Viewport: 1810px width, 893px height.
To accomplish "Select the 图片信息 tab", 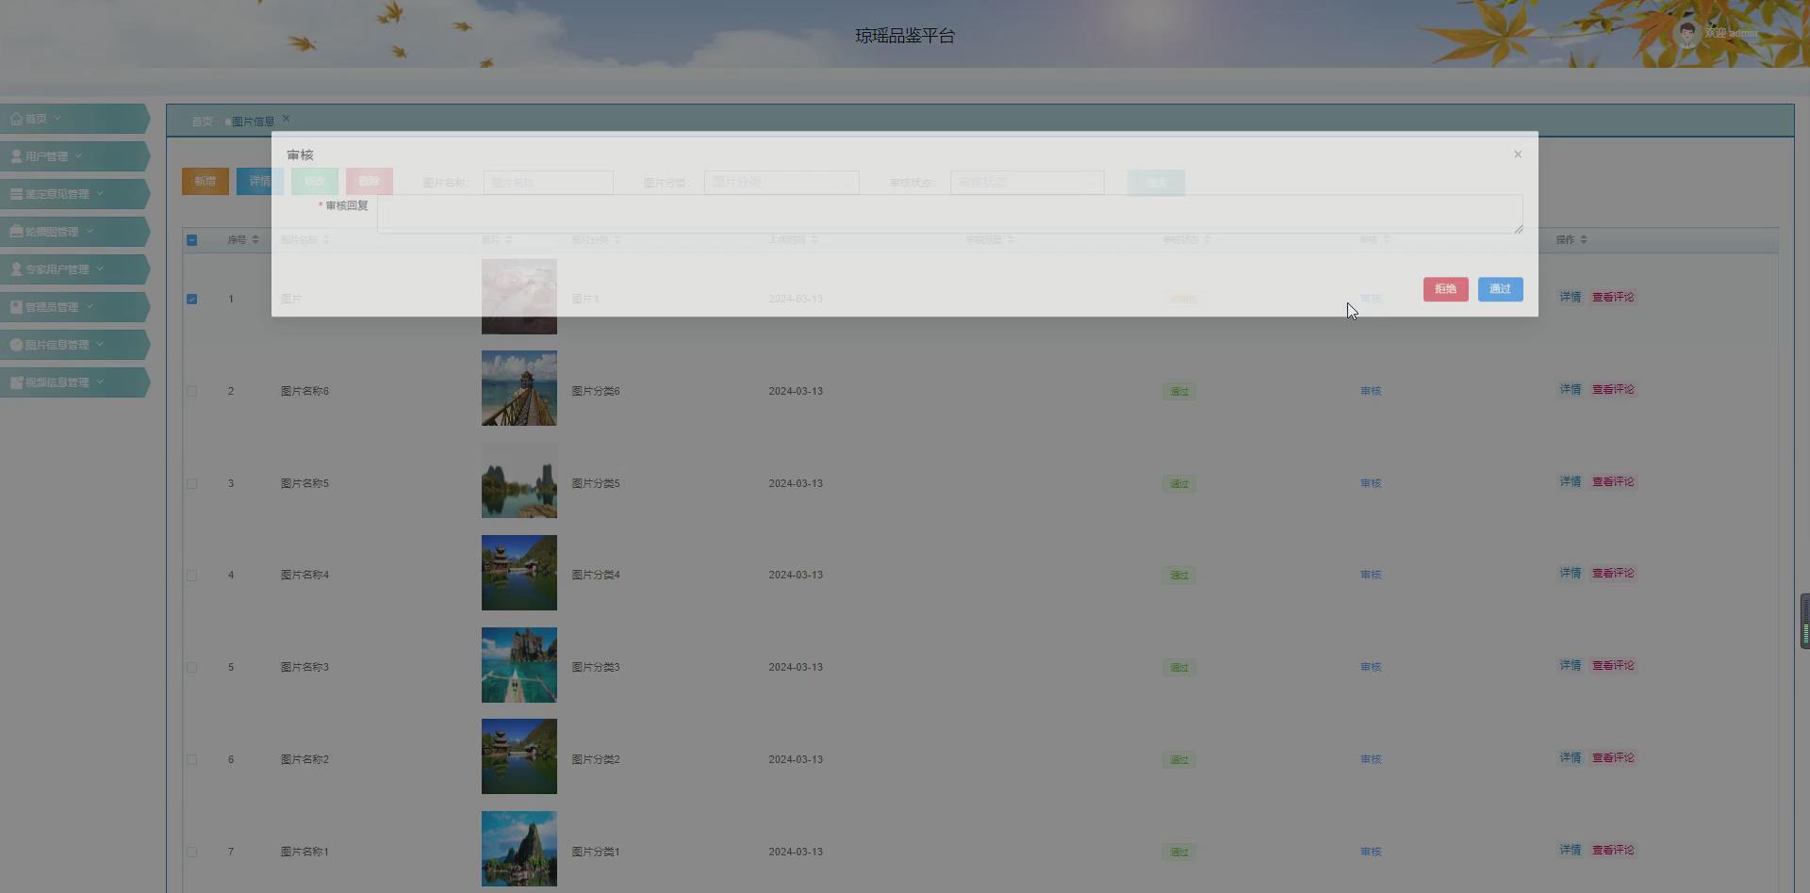I will (253, 122).
